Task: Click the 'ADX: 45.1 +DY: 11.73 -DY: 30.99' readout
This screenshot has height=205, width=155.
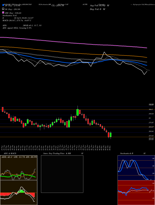Action: coord(19,157)
